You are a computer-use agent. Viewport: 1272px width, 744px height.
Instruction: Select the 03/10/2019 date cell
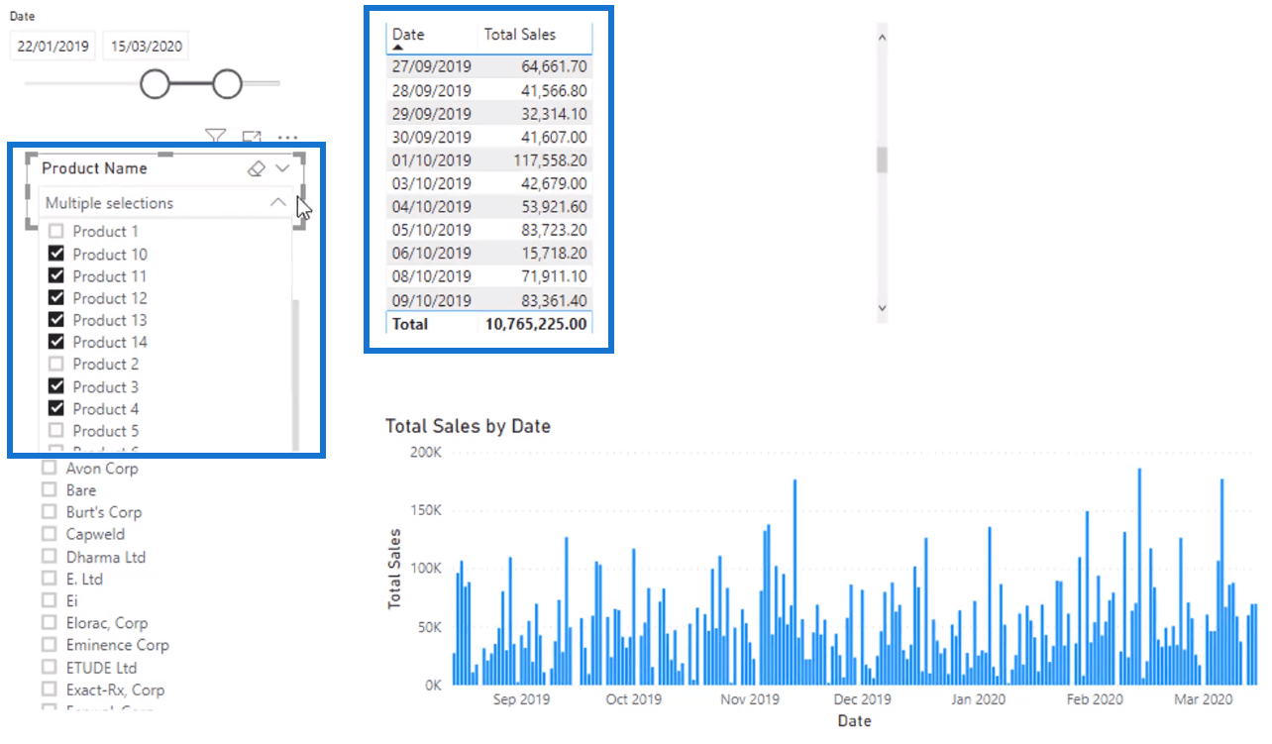coord(431,183)
